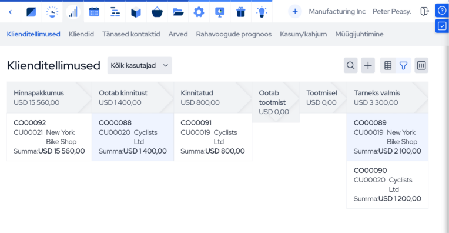Click the Ootab kinnitust stage header
The image size is (449, 233).
pyautogui.click(x=133, y=98)
